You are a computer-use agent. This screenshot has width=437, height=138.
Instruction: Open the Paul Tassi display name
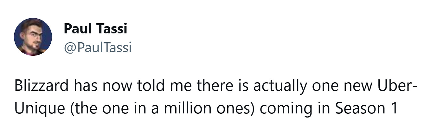click(95, 29)
